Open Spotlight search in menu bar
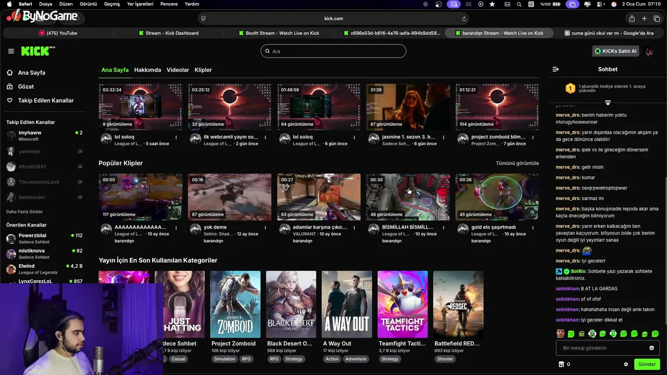Image resolution: width=667 pixels, height=375 pixels. [519, 4]
